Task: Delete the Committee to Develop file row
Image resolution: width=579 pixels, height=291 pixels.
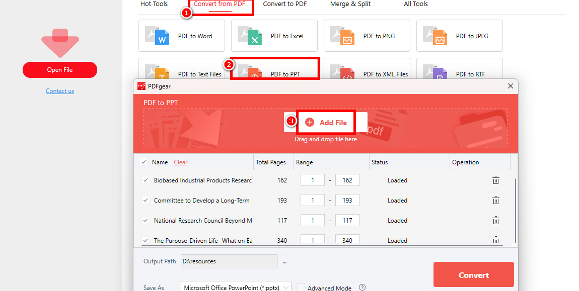Action: [495, 200]
